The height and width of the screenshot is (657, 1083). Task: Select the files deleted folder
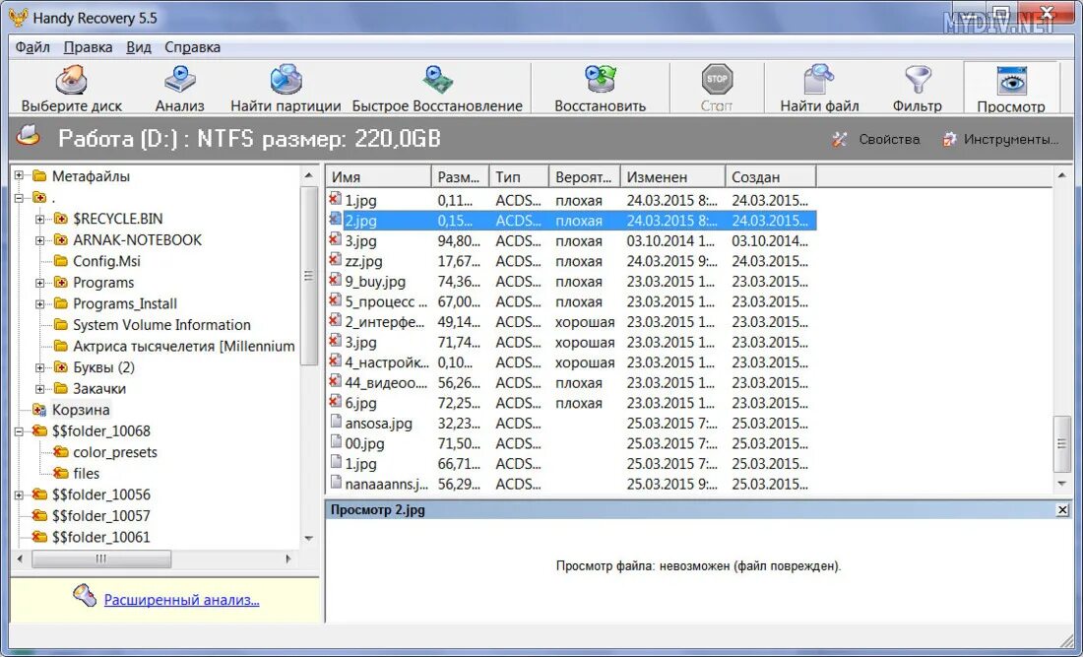tap(87, 474)
